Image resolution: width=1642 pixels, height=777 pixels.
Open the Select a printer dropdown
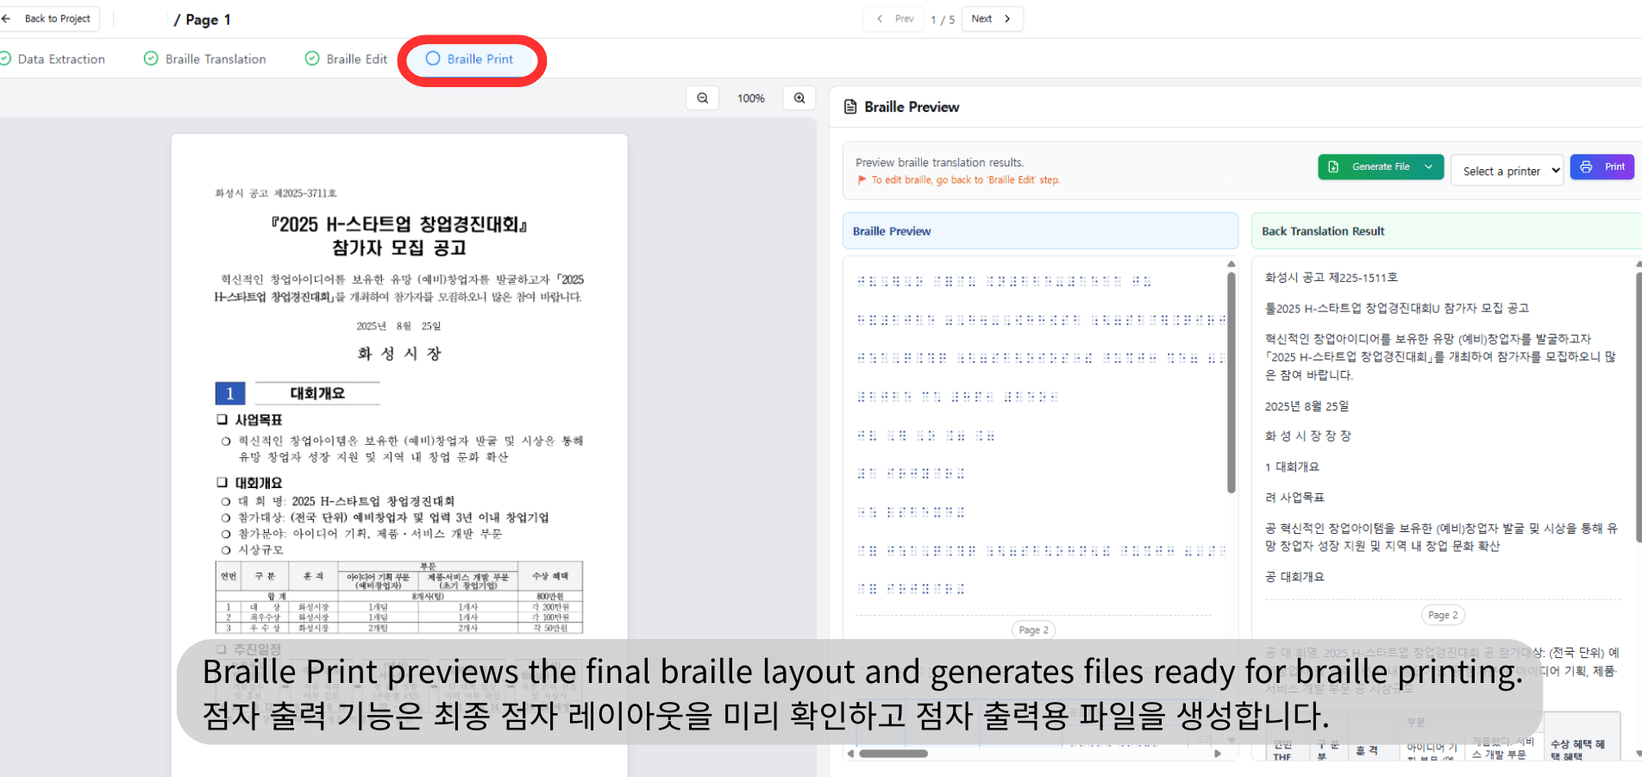[1507, 171]
